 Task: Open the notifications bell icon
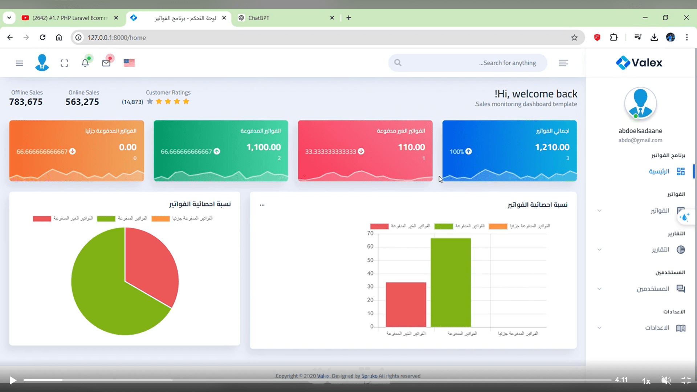pyautogui.click(x=85, y=63)
